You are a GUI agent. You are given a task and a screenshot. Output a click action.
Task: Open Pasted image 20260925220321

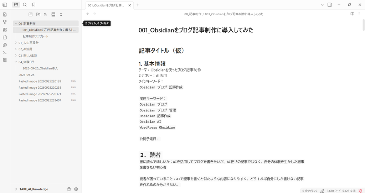pos(46,94)
